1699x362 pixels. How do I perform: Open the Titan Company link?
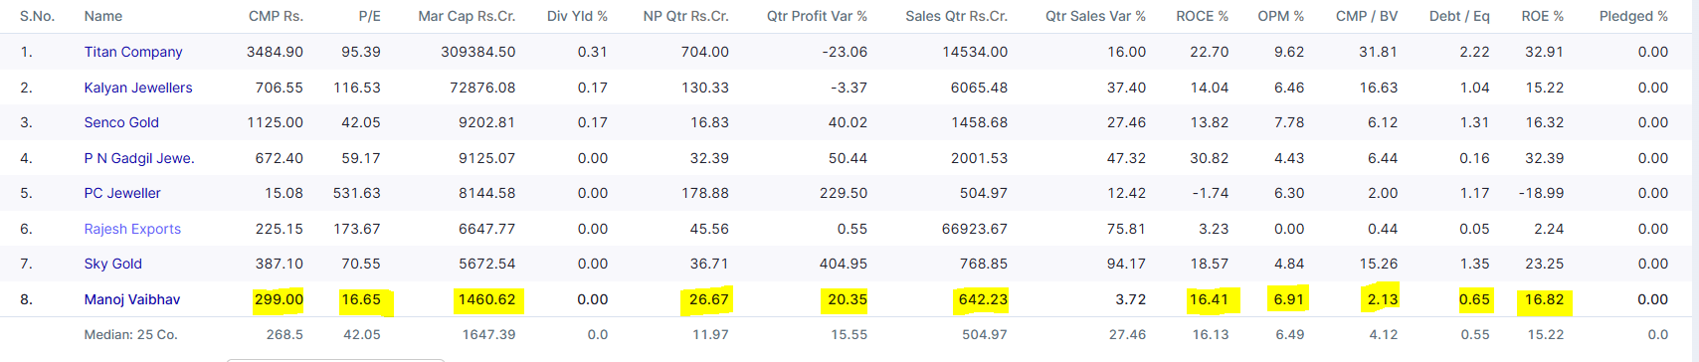pos(133,52)
